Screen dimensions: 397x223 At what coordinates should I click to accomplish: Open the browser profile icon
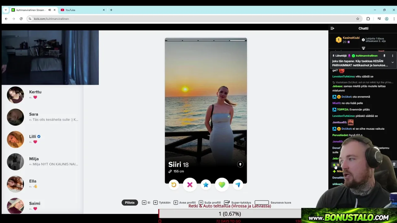386,19
